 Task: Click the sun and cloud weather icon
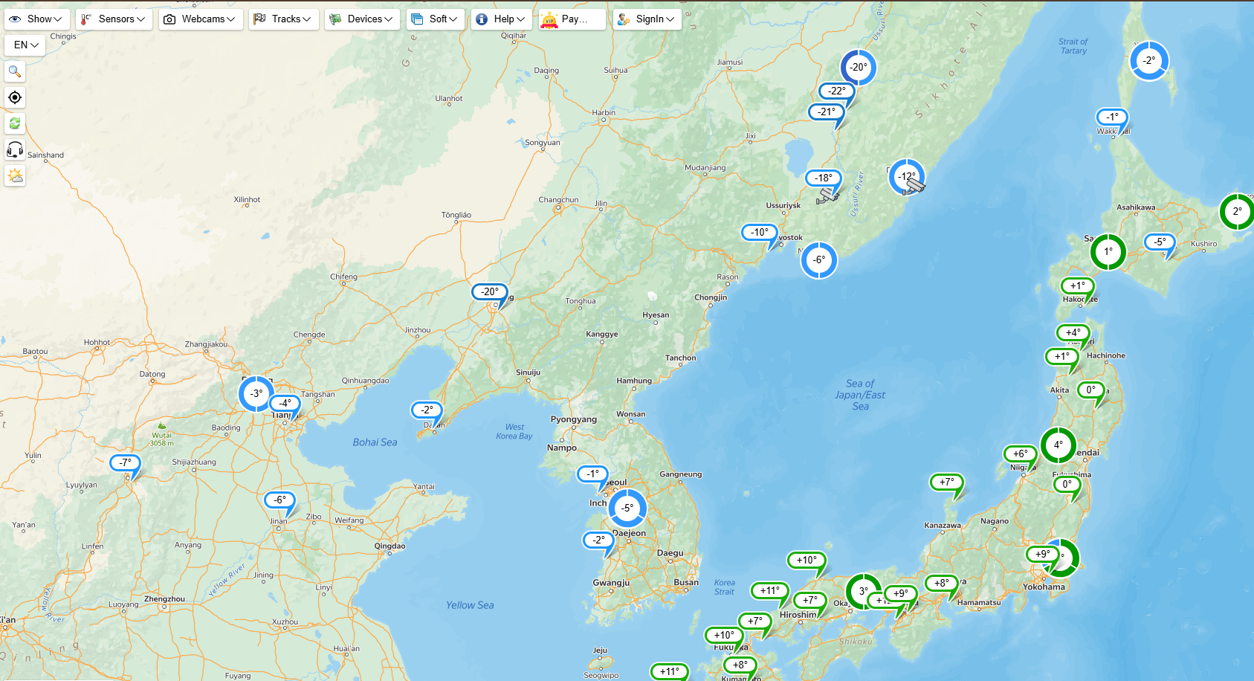[x=15, y=175]
